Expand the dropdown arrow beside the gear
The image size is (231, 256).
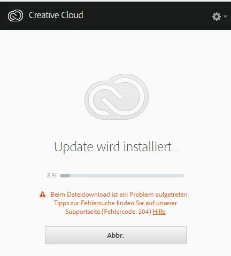pyautogui.click(x=225, y=17)
